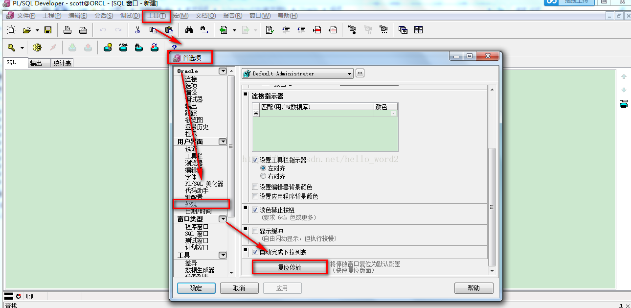The height and width of the screenshot is (308, 631).
Task: Select 登录历史 in the Oracle list
Action: [x=197, y=127]
